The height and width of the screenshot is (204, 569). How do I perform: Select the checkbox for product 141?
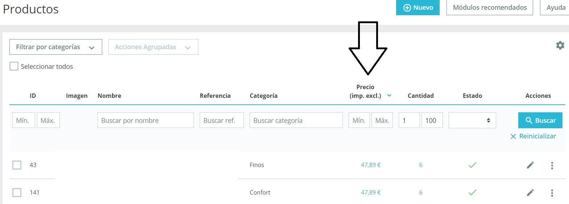click(17, 192)
